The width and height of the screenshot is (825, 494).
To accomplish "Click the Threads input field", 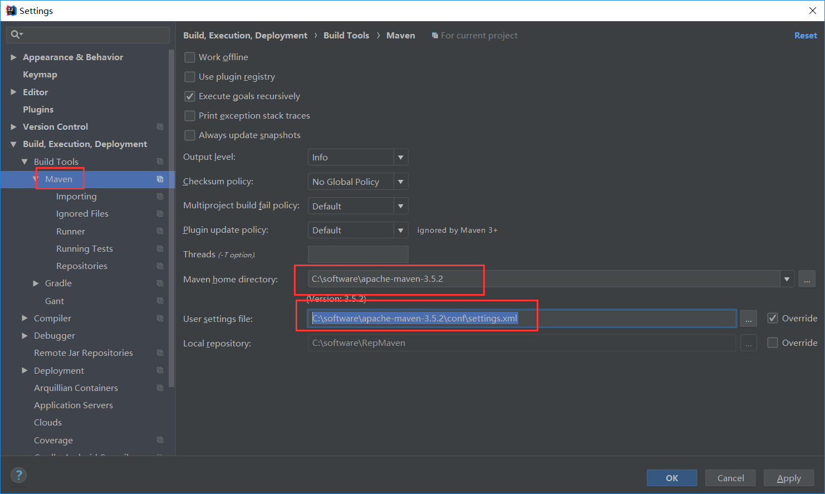I will tap(358, 255).
